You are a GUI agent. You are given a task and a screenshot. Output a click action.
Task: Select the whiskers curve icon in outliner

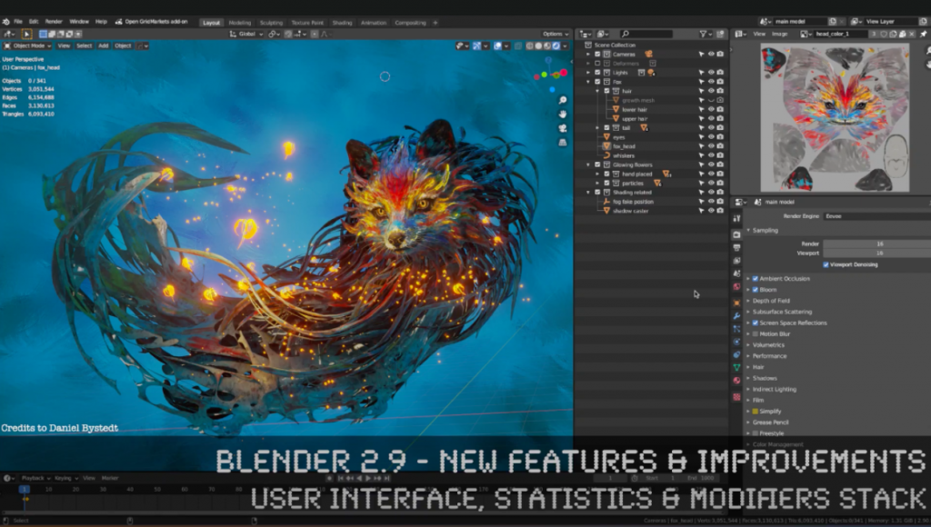tap(606, 155)
